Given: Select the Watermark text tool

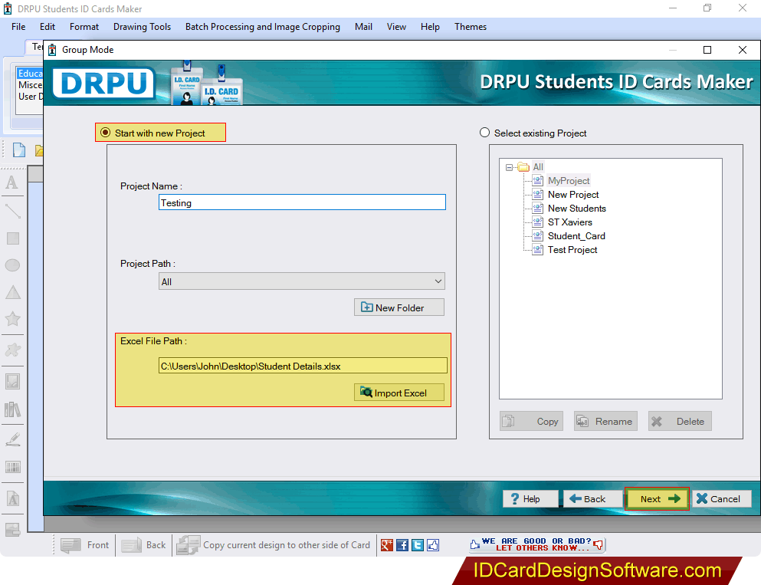Looking at the screenshot, I should pyautogui.click(x=12, y=498).
